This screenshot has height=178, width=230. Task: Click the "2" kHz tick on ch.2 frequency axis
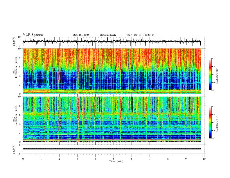(x=20, y=133)
